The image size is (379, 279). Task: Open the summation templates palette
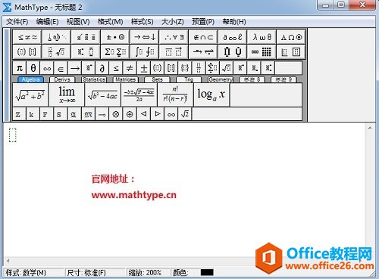(x=115, y=52)
